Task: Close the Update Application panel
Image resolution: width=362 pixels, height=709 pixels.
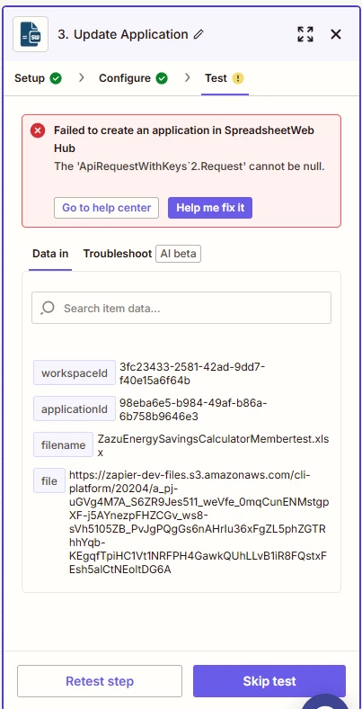Action: click(336, 34)
